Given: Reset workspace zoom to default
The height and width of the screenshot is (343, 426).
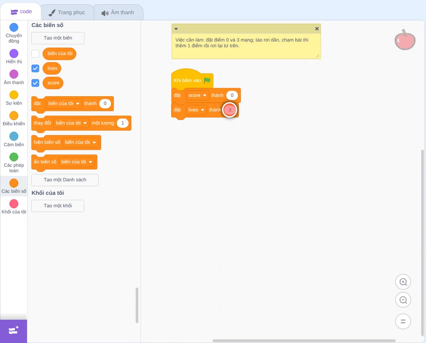Looking at the screenshot, I should point(403,321).
